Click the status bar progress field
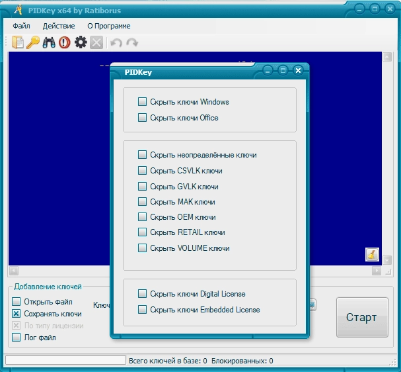Screen dimensions: 401x372 pos(65,360)
